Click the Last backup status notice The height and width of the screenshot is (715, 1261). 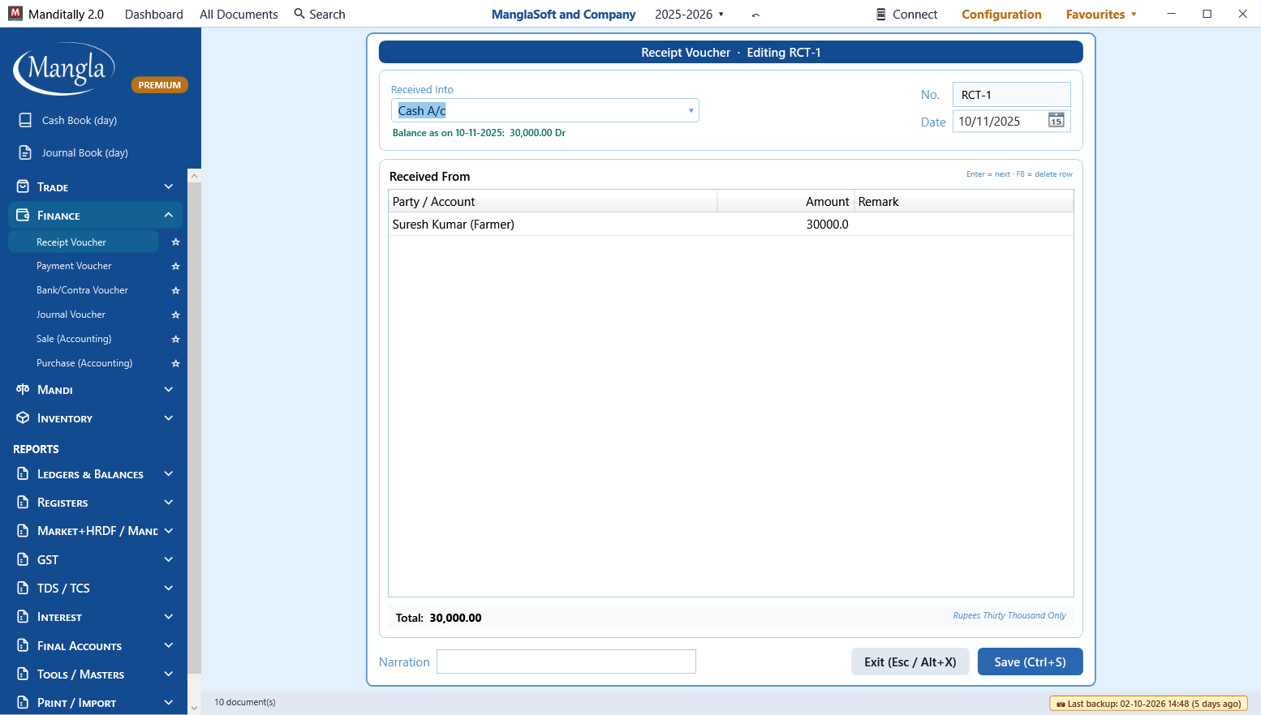(1148, 704)
